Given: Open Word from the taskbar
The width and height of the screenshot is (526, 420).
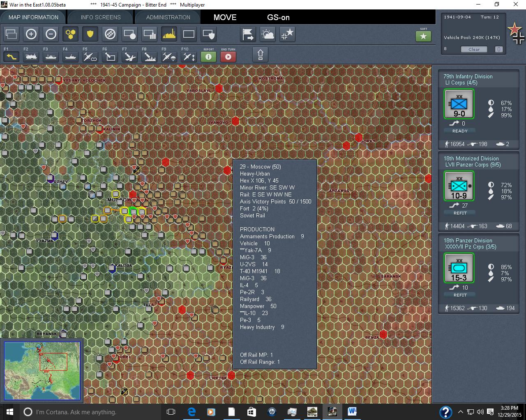Looking at the screenshot, I should point(352,412).
